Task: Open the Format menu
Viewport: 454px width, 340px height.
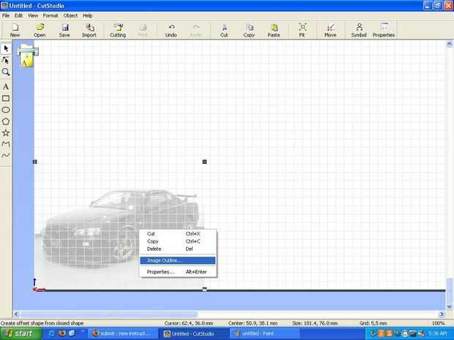Action: (x=51, y=15)
